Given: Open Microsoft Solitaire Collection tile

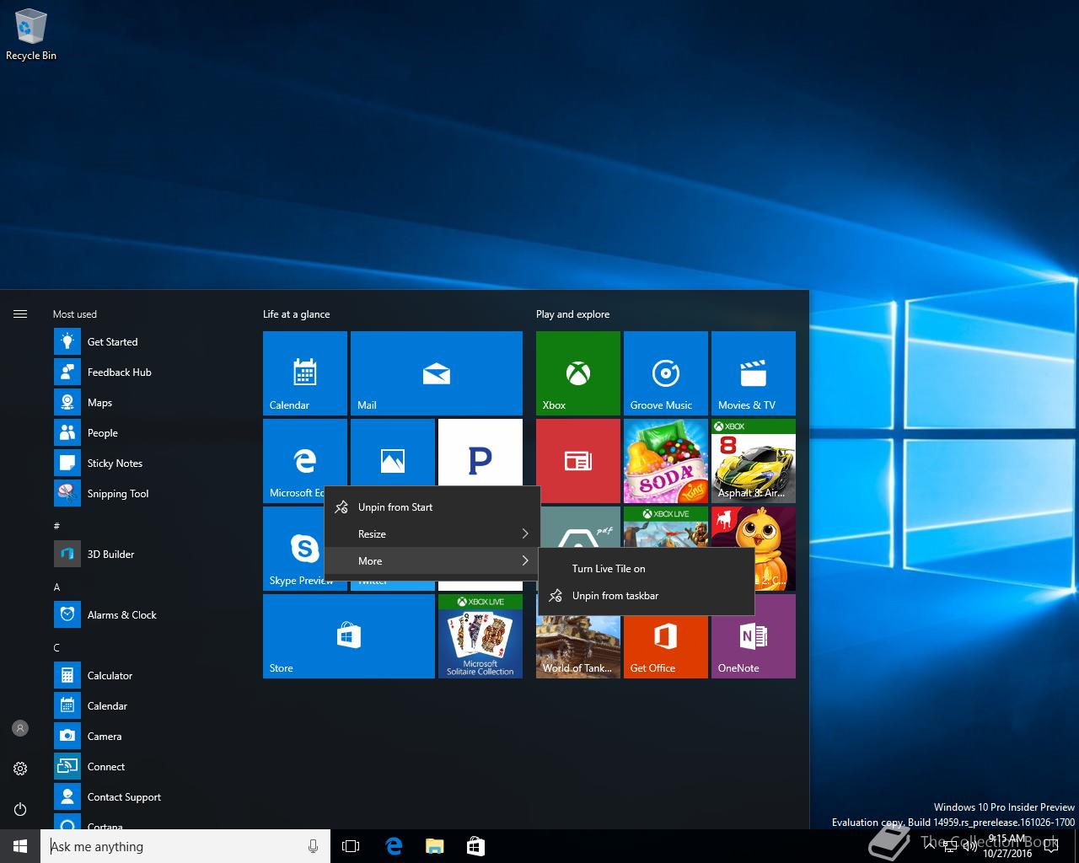Looking at the screenshot, I should tap(480, 635).
